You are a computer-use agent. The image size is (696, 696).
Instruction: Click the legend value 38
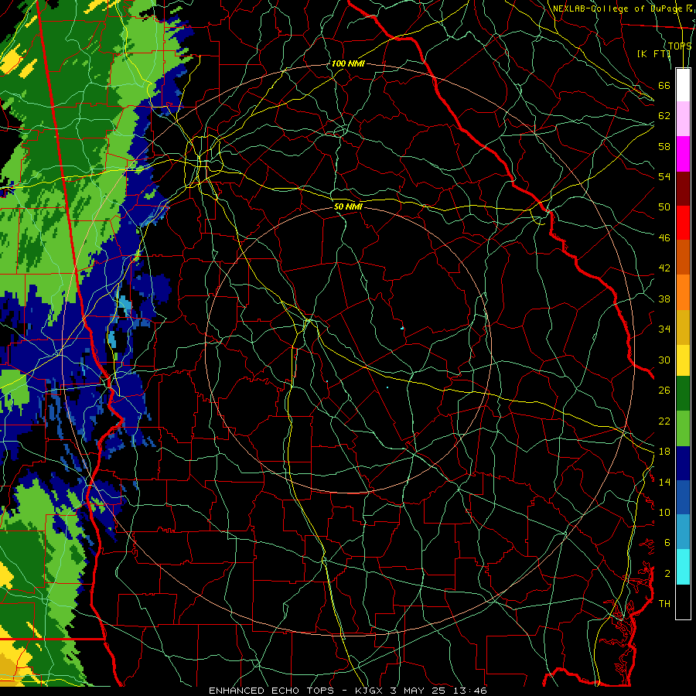point(664,299)
